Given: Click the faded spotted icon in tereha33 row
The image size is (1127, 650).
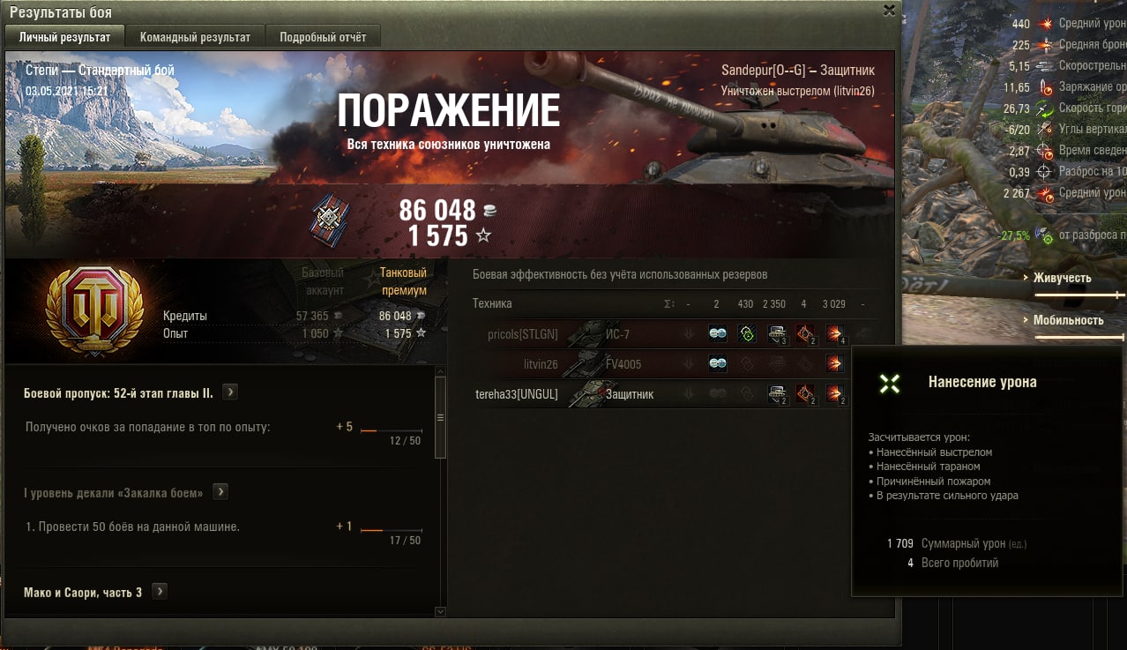Looking at the screenshot, I should click(718, 394).
